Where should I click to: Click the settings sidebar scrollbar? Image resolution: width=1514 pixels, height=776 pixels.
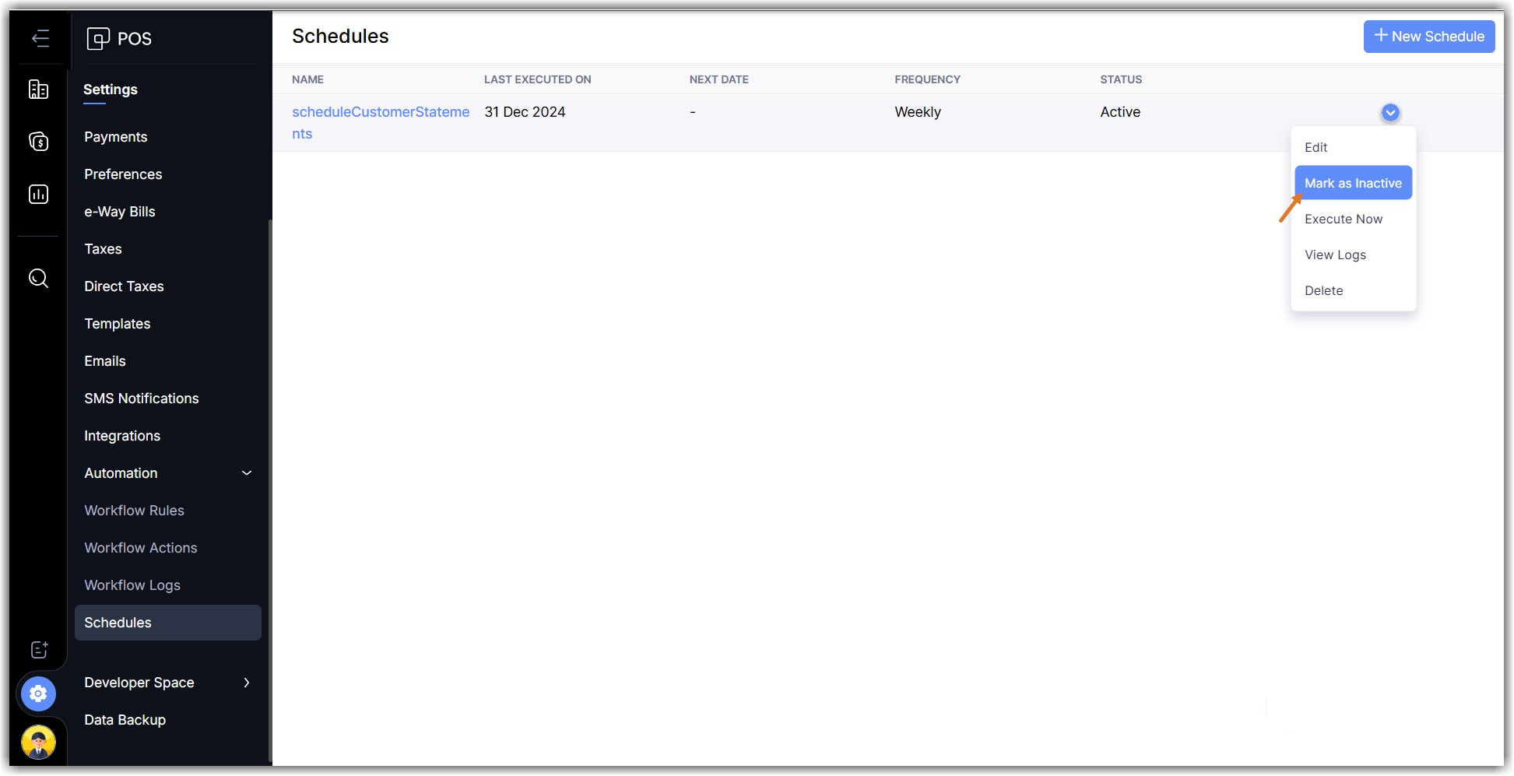point(270,490)
